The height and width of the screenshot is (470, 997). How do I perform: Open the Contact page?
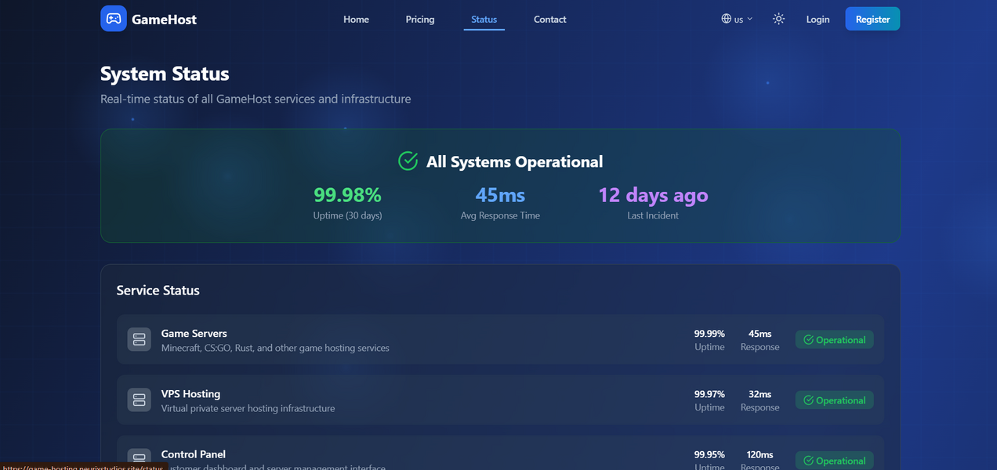(550, 19)
